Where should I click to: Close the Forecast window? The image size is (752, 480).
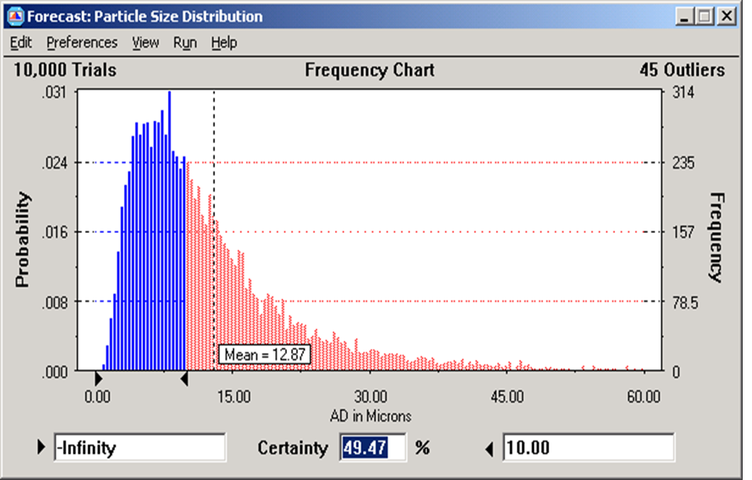coord(727,17)
